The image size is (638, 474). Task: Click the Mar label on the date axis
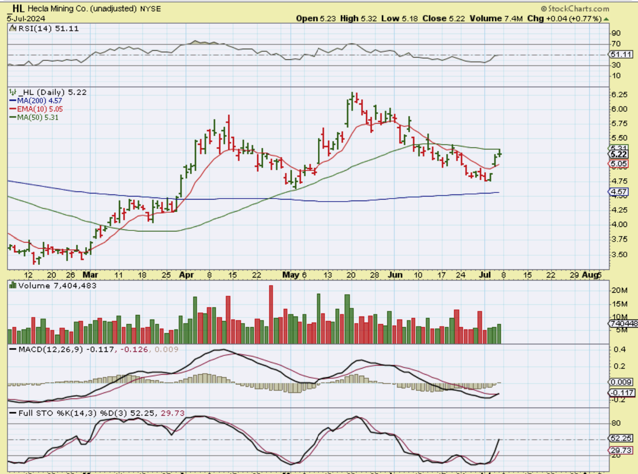90,275
